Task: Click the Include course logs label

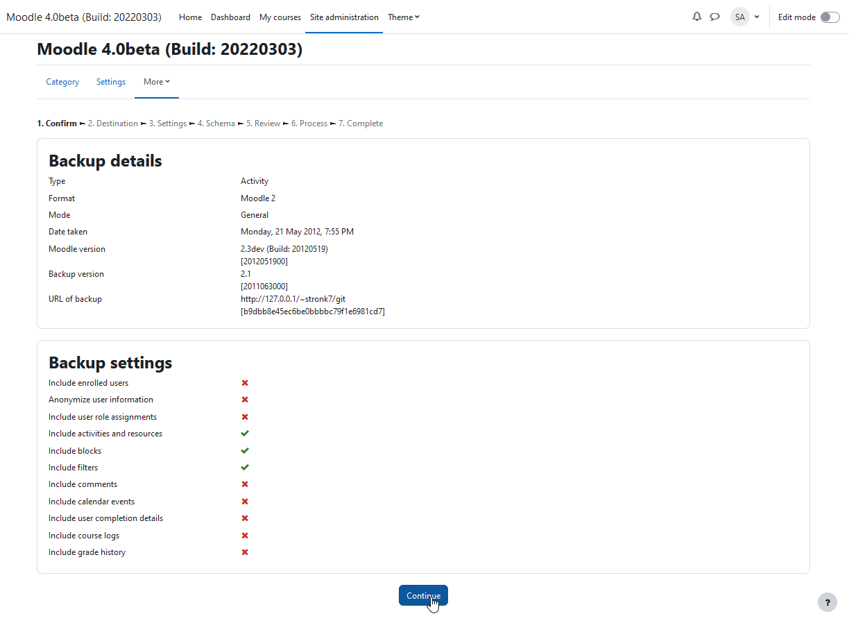Action: point(84,536)
